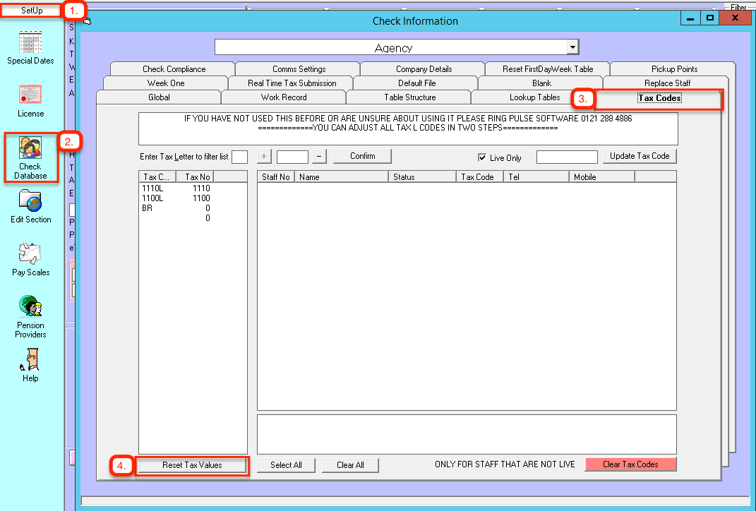Open the Special Dates calendar icon
Image resolution: width=756 pixels, height=511 pixels.
pos(30,43)
